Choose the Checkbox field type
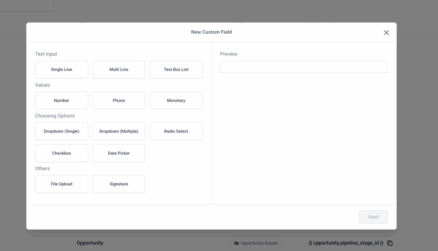 pos(62,153)
